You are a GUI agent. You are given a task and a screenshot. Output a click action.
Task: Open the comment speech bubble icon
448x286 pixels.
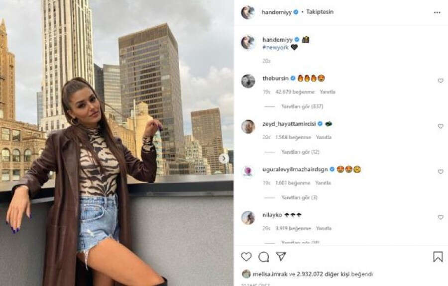(x=263, y=257)
